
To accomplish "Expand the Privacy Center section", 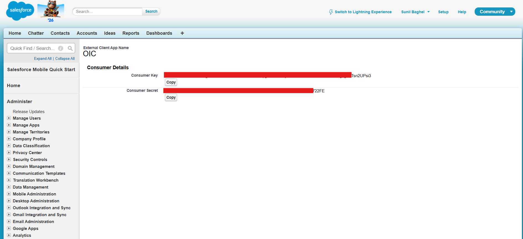I will pyautogui.click(x=9, y=152).
